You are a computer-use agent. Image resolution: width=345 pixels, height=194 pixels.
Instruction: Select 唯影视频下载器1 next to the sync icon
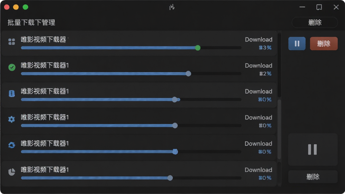(45, 143)
